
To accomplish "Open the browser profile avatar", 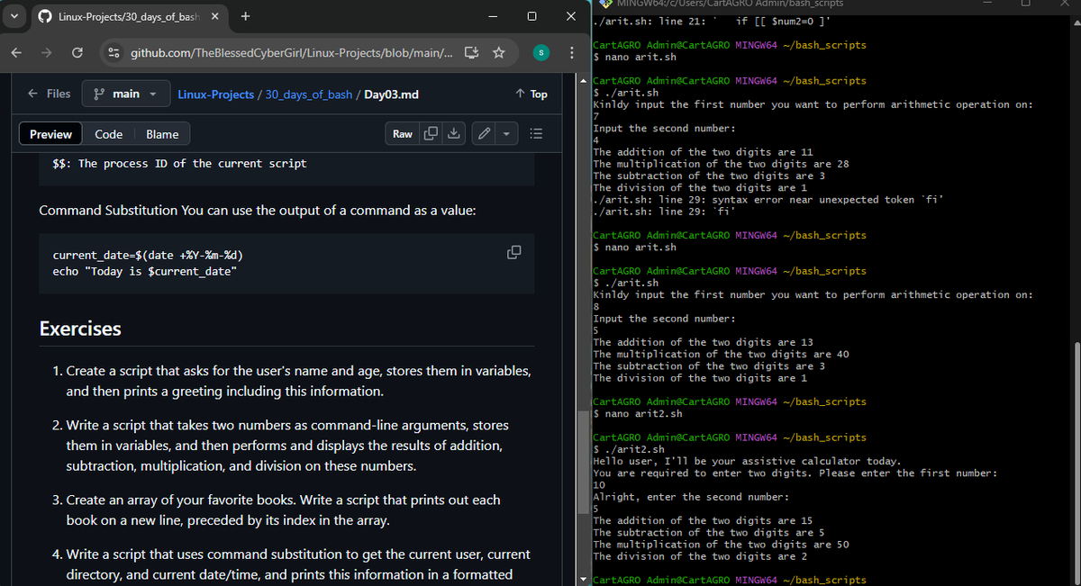I will click(x=540, y=53).
